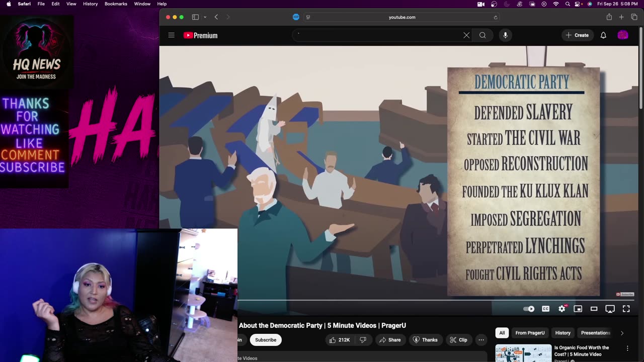This screenshot has height=362, width=644.
Task: Open the History menu
Action: click(x=91, y=4)
